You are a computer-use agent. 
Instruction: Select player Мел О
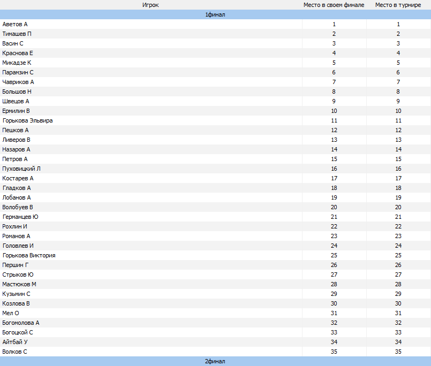(11, 312)
